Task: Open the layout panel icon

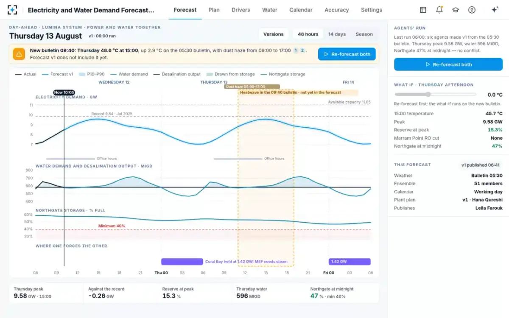Action: (x=423, y=10)
